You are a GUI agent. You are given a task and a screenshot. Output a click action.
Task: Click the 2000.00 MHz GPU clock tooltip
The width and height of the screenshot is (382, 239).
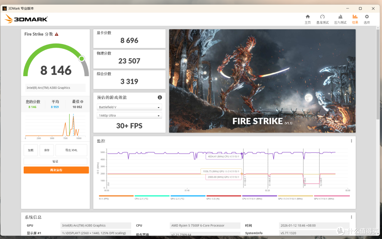pos(224,177)
